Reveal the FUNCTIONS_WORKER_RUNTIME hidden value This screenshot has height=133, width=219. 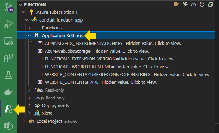[x=107, y=67]
